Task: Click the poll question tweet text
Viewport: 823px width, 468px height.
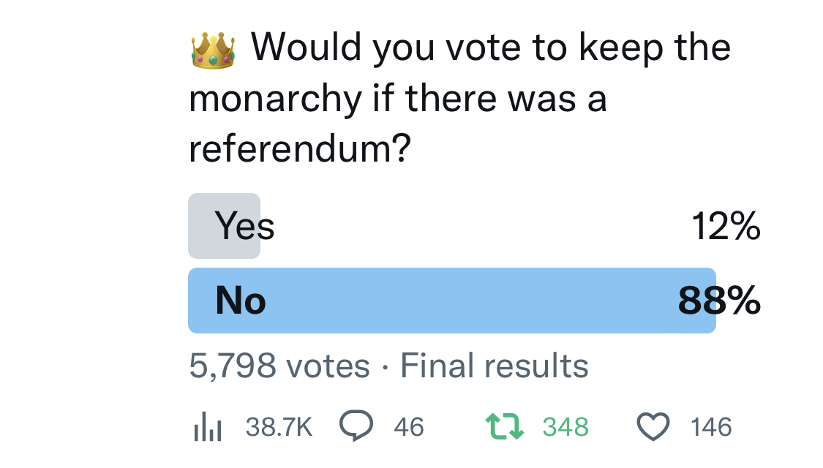Action: click(460, 97)
